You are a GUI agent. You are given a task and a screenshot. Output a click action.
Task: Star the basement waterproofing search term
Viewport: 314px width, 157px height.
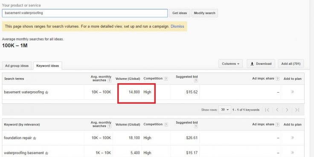coord(47,93)
